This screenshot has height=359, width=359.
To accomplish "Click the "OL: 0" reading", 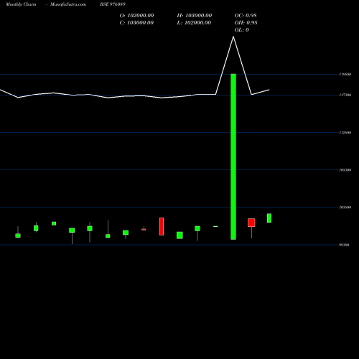I will tap(242, 30).
